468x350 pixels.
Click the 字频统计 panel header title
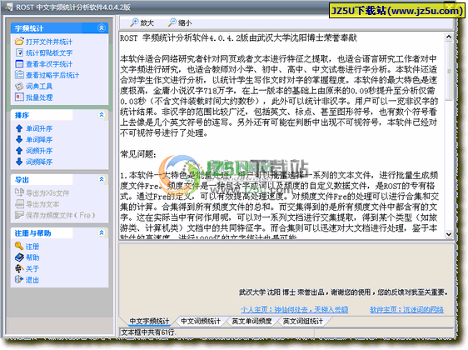pyautogui.click(x=29, y=28)
